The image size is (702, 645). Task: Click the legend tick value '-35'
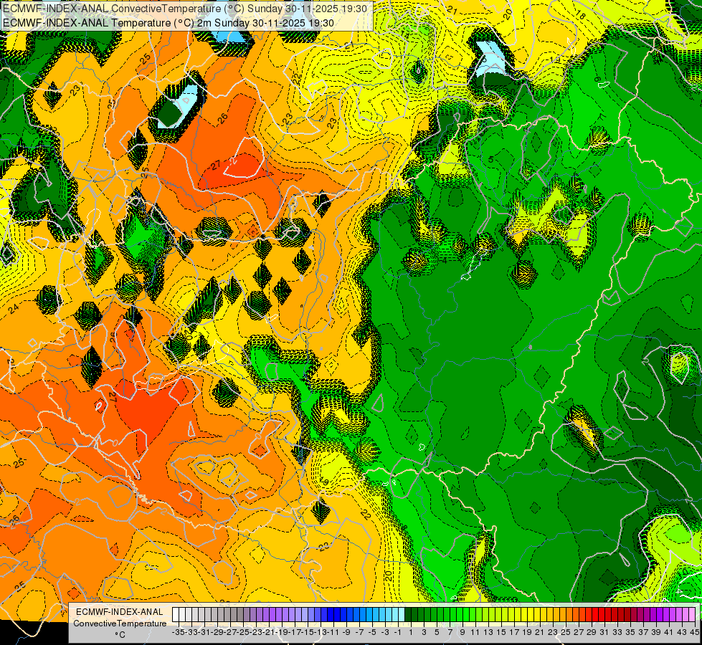pyautogui.click(x=178, y=632)
